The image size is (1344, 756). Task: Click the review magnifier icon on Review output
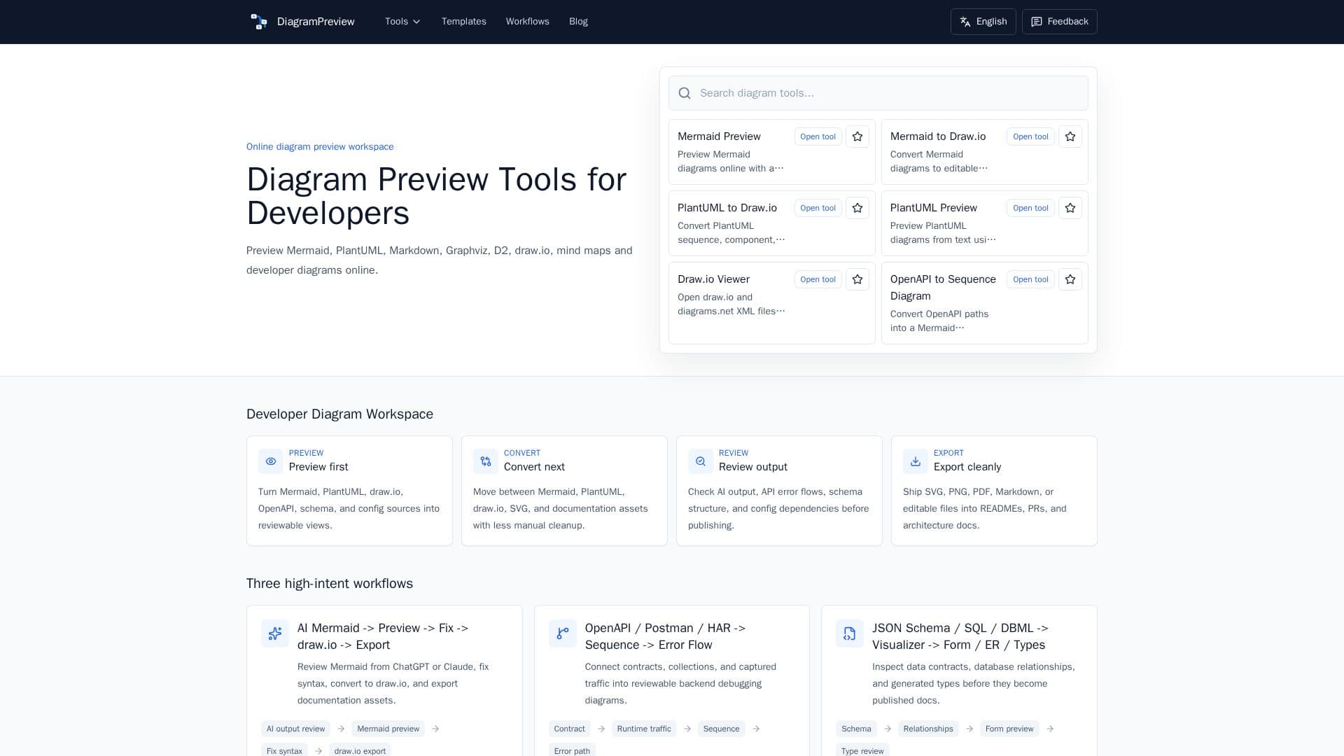(701, 461)
